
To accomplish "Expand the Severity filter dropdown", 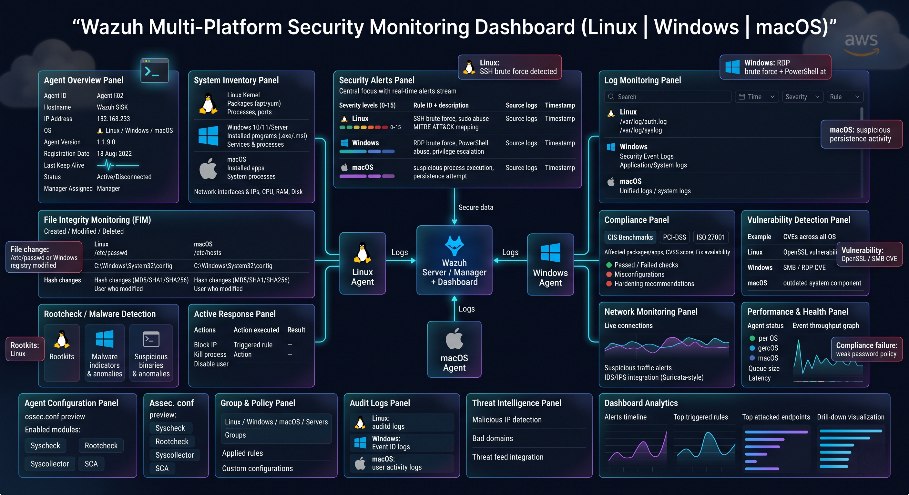I will (x=802, y=97).
